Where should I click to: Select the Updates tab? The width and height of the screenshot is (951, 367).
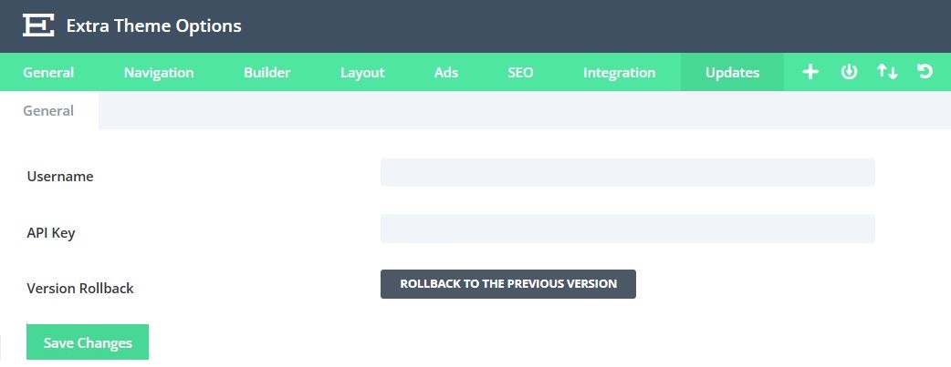(732, 73)
